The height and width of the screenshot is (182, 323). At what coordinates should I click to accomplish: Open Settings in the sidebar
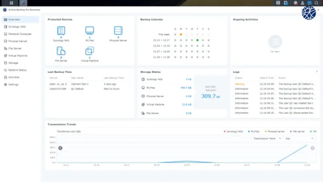[20, 84]
